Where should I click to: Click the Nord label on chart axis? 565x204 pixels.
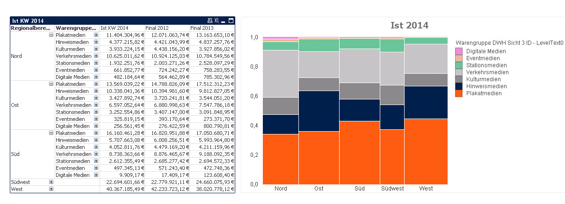coord(281,189)
